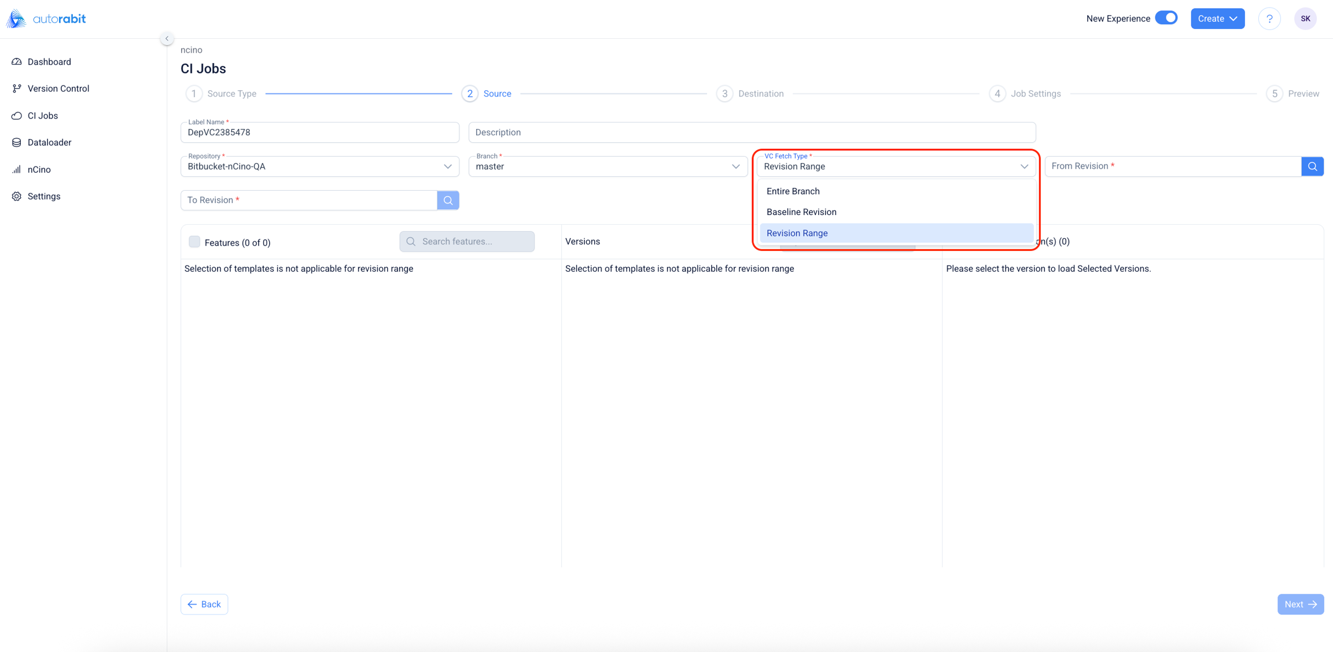Open the Create dropdown button
The width and height of the screenshot is (1333, 652).
[x=1217, y=18]
